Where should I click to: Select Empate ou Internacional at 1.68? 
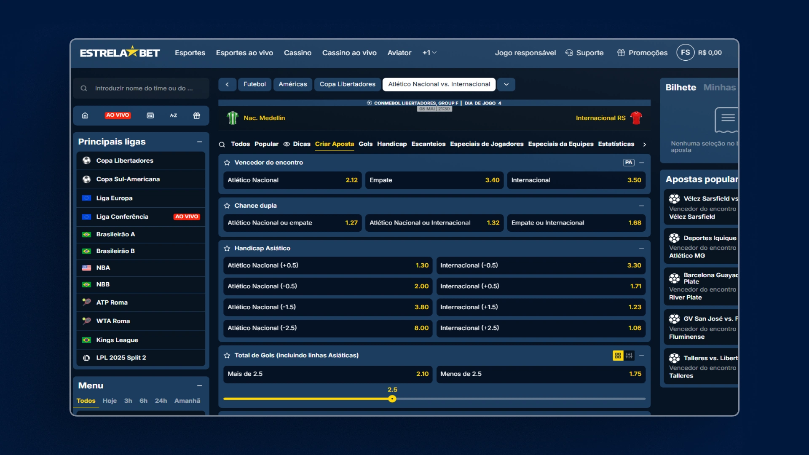(x=576, y=223)
